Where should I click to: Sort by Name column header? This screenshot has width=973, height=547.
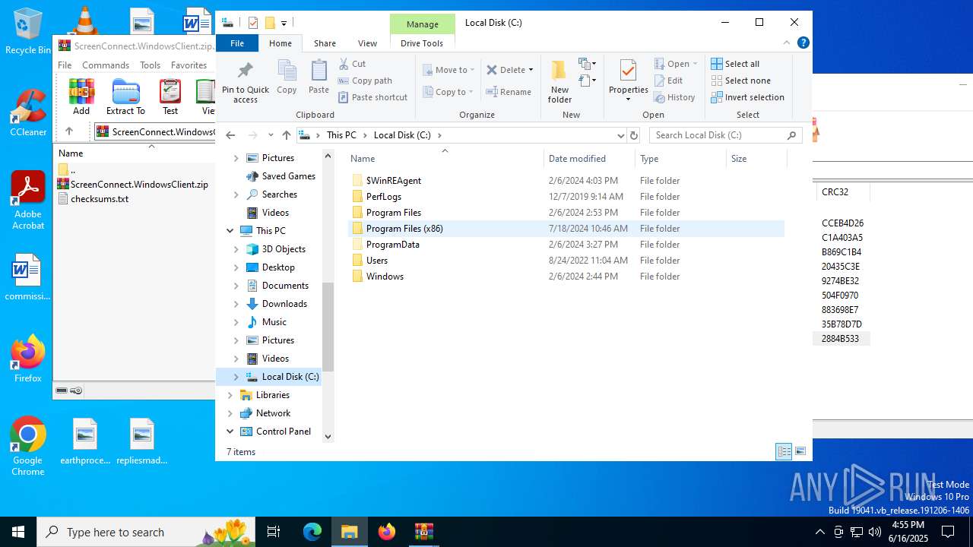pos(445,159)
